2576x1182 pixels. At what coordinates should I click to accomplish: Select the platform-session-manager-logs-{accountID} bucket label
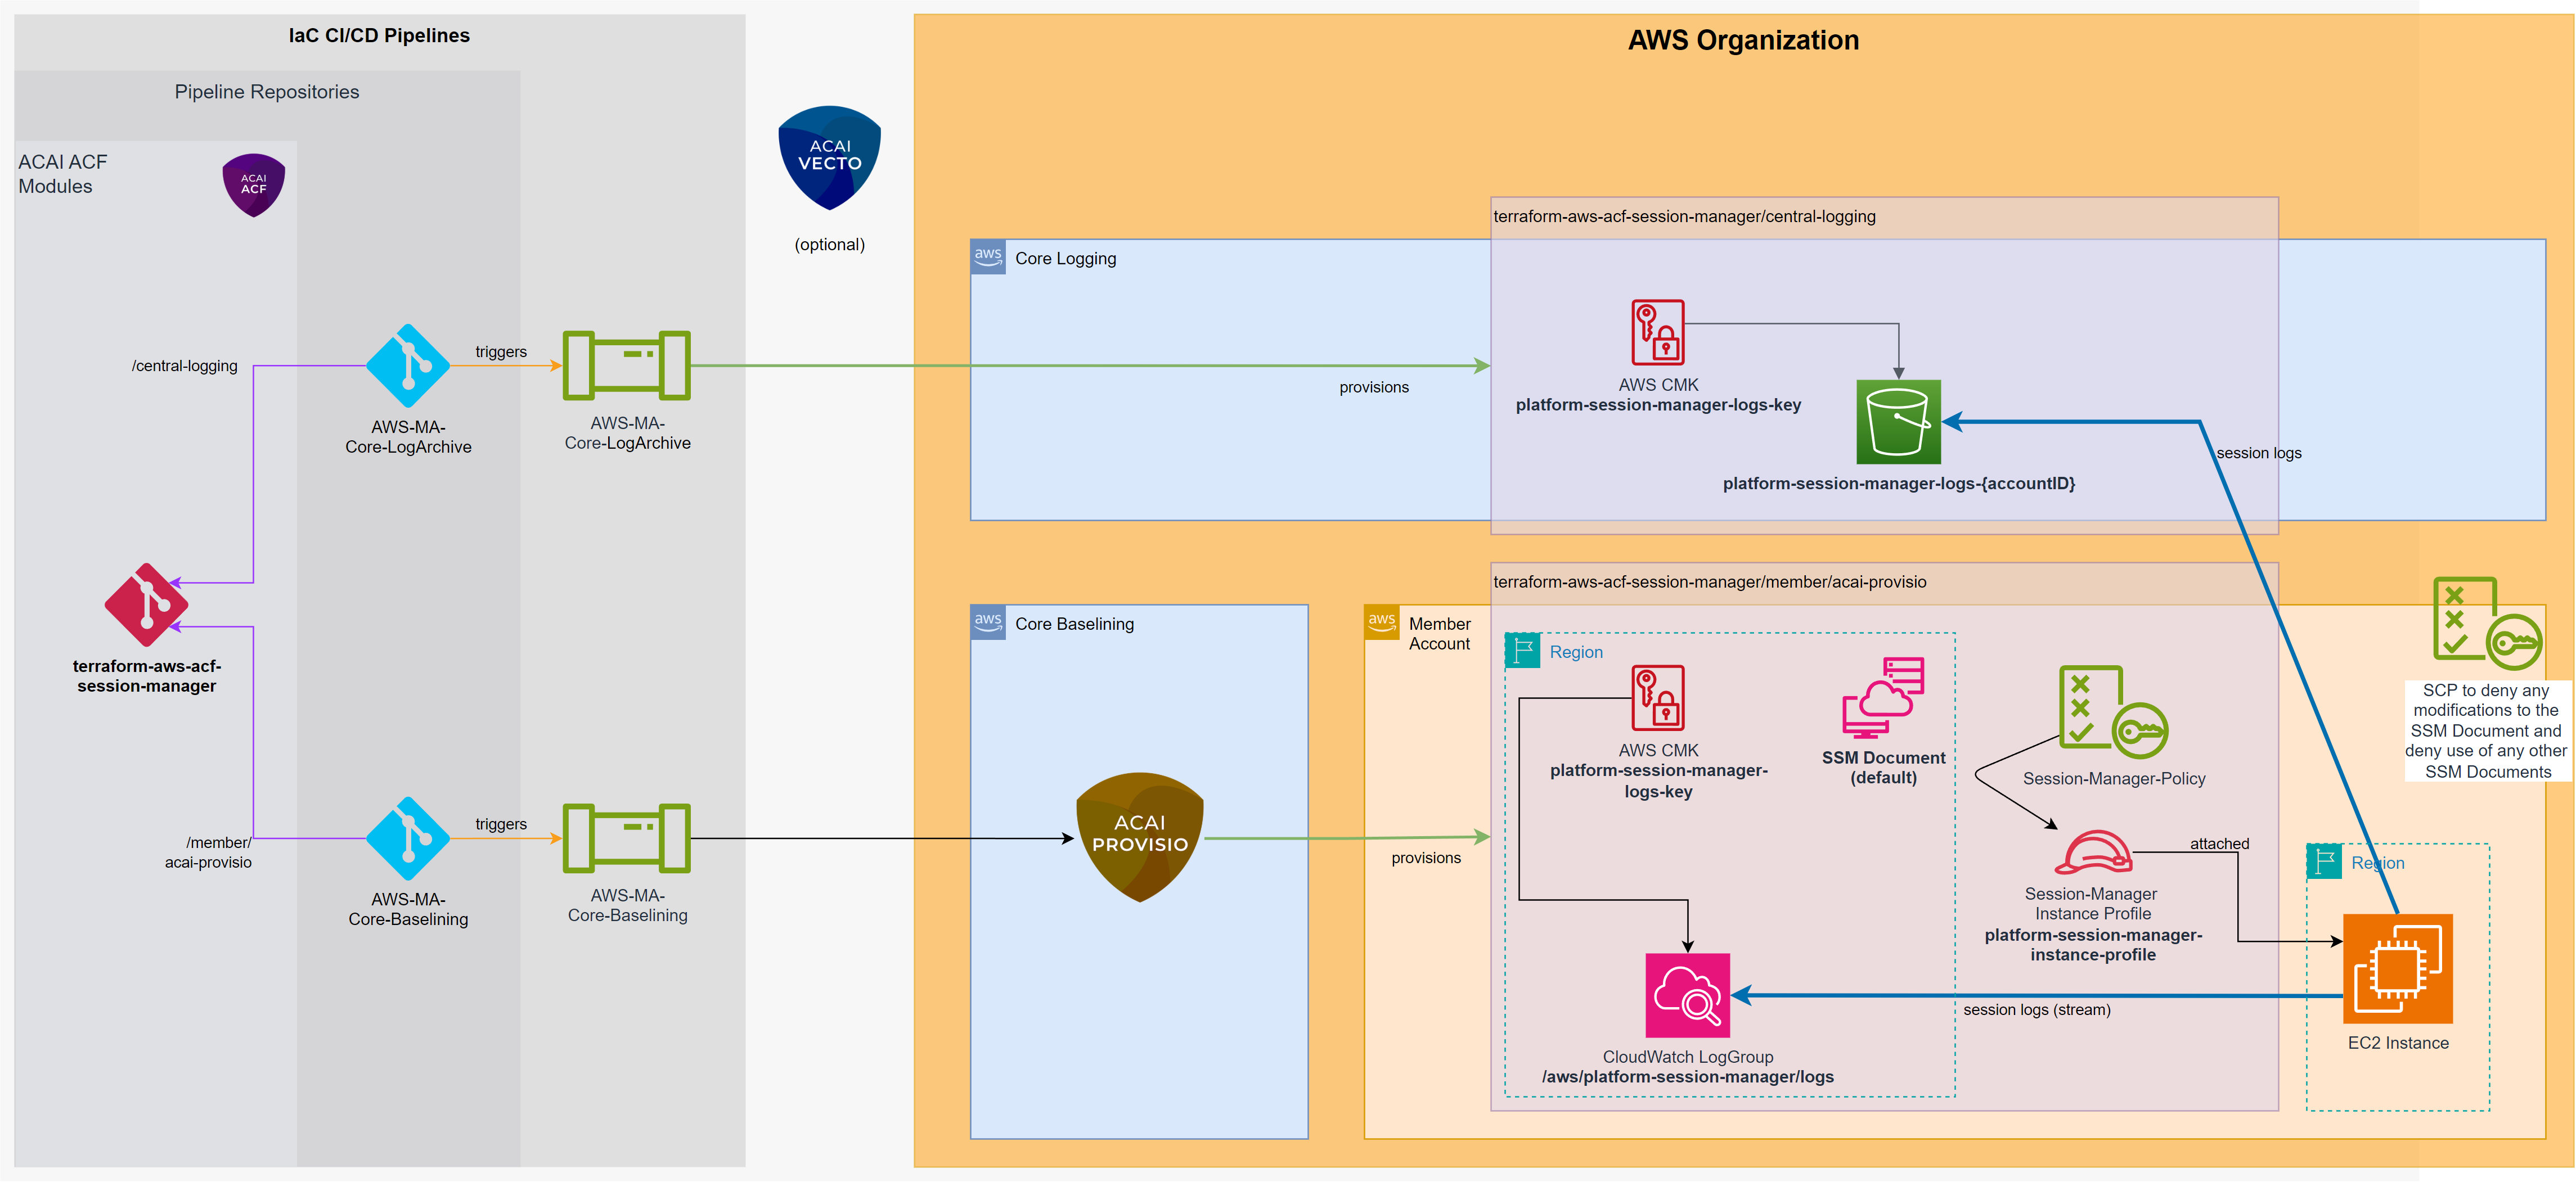1898,484
